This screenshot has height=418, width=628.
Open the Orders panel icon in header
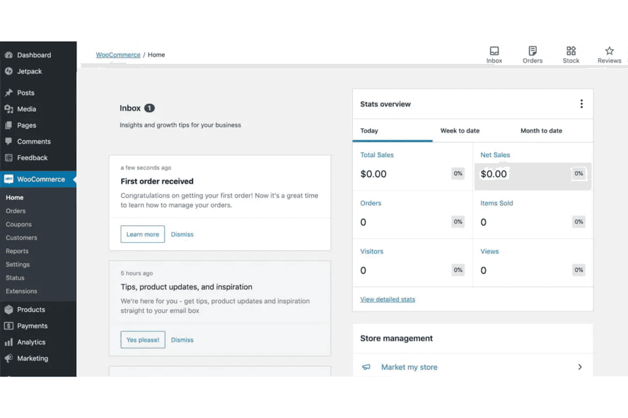(532, 51)
